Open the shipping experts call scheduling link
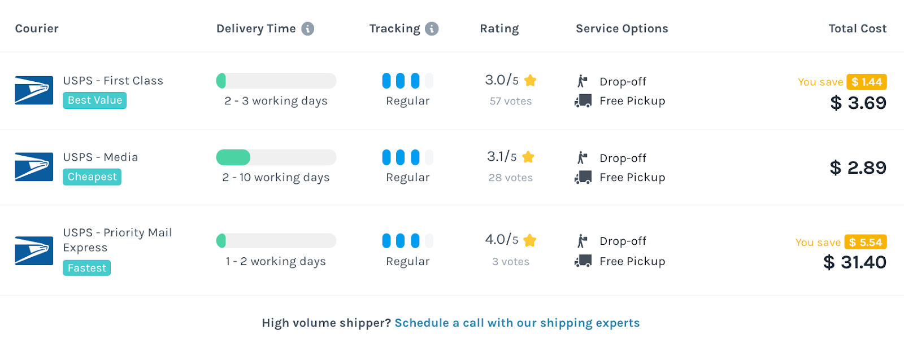Image resolution: width=904 pixels, height=339 pixels. [x=517, y=323]
